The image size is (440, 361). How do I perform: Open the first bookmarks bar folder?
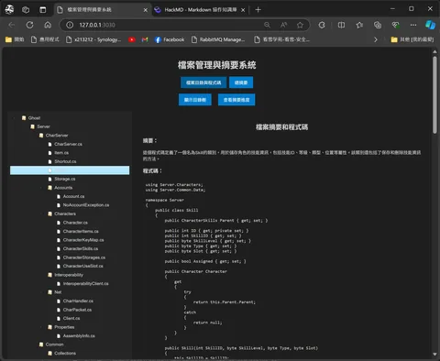pyautogui.click(x=15, y=39)
